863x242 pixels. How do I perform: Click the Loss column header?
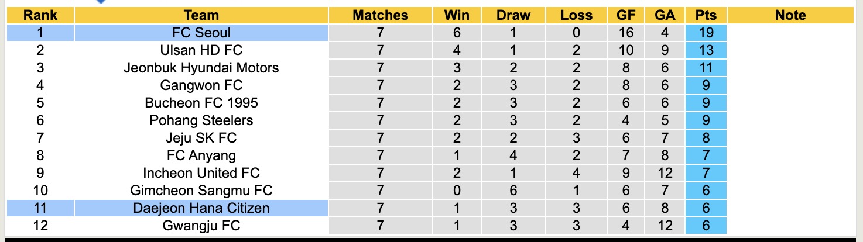pyautogui.click(x=576, y=16)
